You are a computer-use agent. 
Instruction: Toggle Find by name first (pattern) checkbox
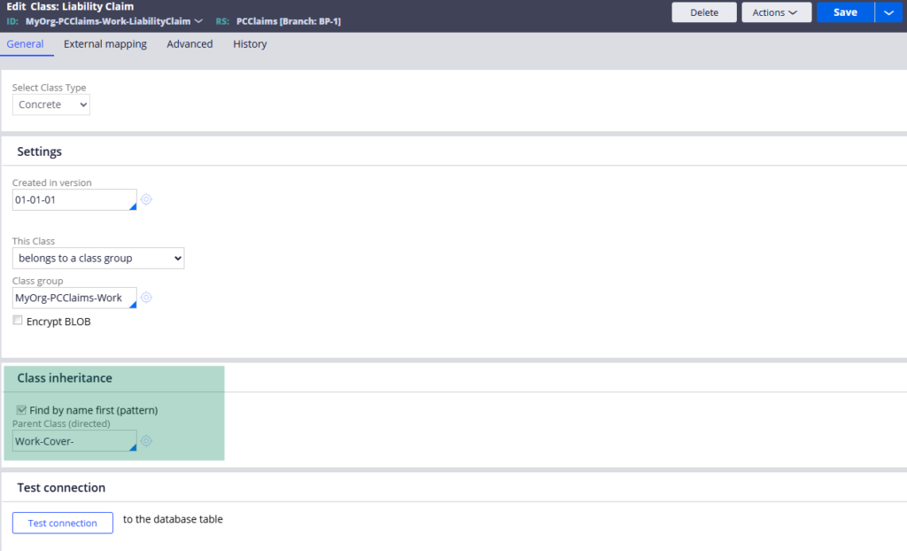click(21, 410)
